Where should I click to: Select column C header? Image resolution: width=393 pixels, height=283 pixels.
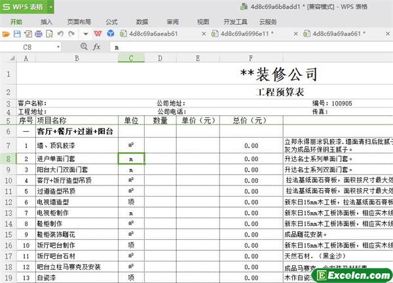tap(131, 58)
